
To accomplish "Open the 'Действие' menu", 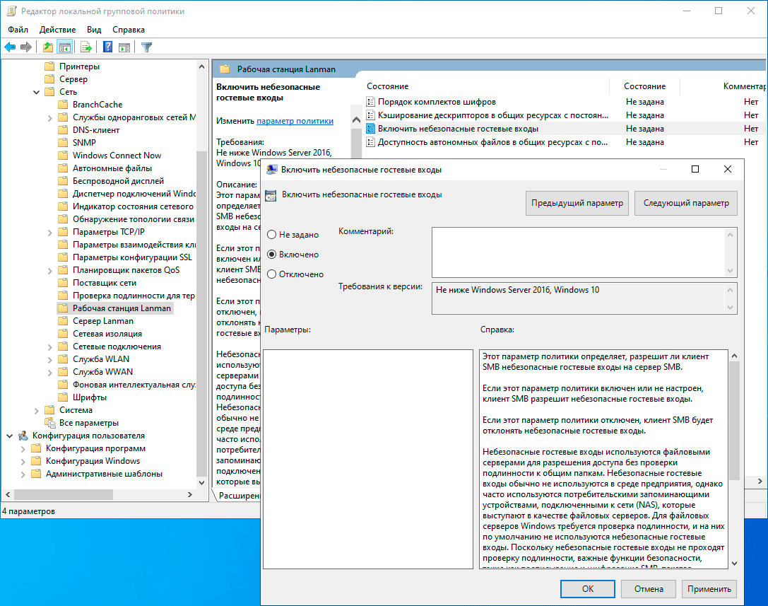I will [57, 30].
